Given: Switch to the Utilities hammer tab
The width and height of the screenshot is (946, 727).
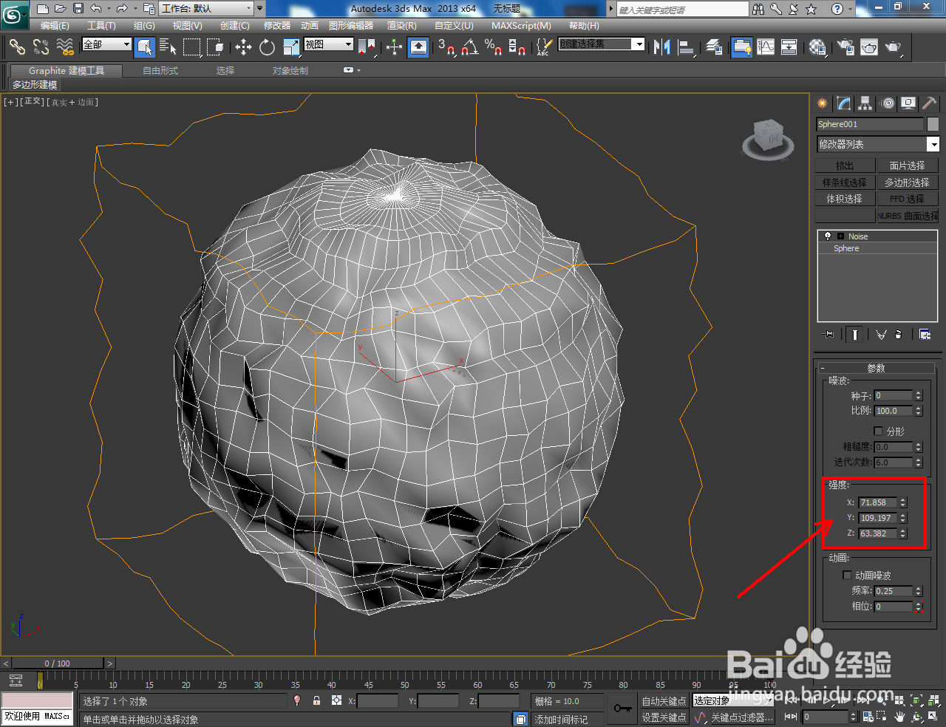Looking at the screenshot, I should [929, 103].
